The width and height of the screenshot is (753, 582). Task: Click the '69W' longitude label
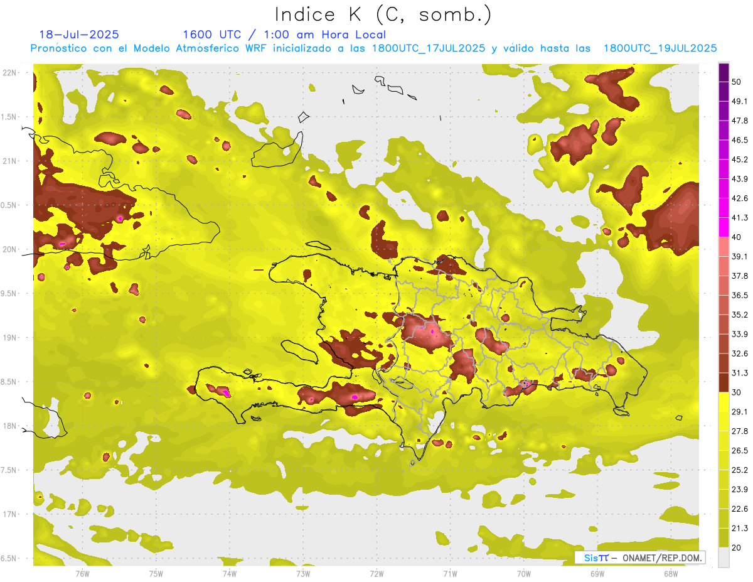point(597,573)
